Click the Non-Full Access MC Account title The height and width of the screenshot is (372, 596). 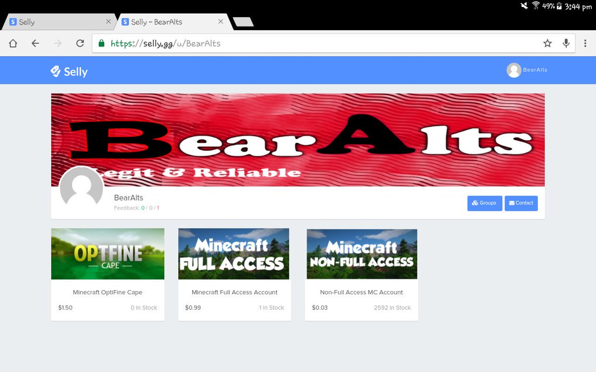point(362,292)
